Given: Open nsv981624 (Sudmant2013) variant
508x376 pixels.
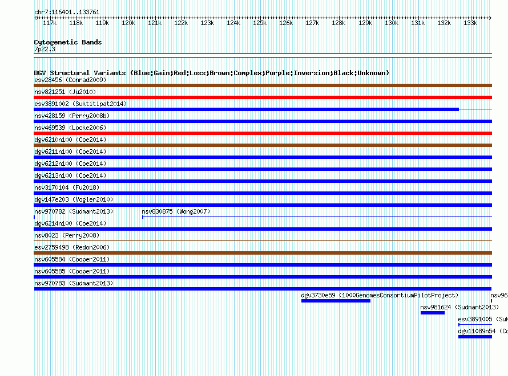Looking at the screenshot, I should (459, 307).
